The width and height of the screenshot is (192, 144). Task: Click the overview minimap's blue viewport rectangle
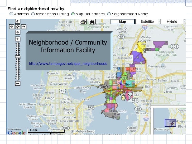pos(170,123)
